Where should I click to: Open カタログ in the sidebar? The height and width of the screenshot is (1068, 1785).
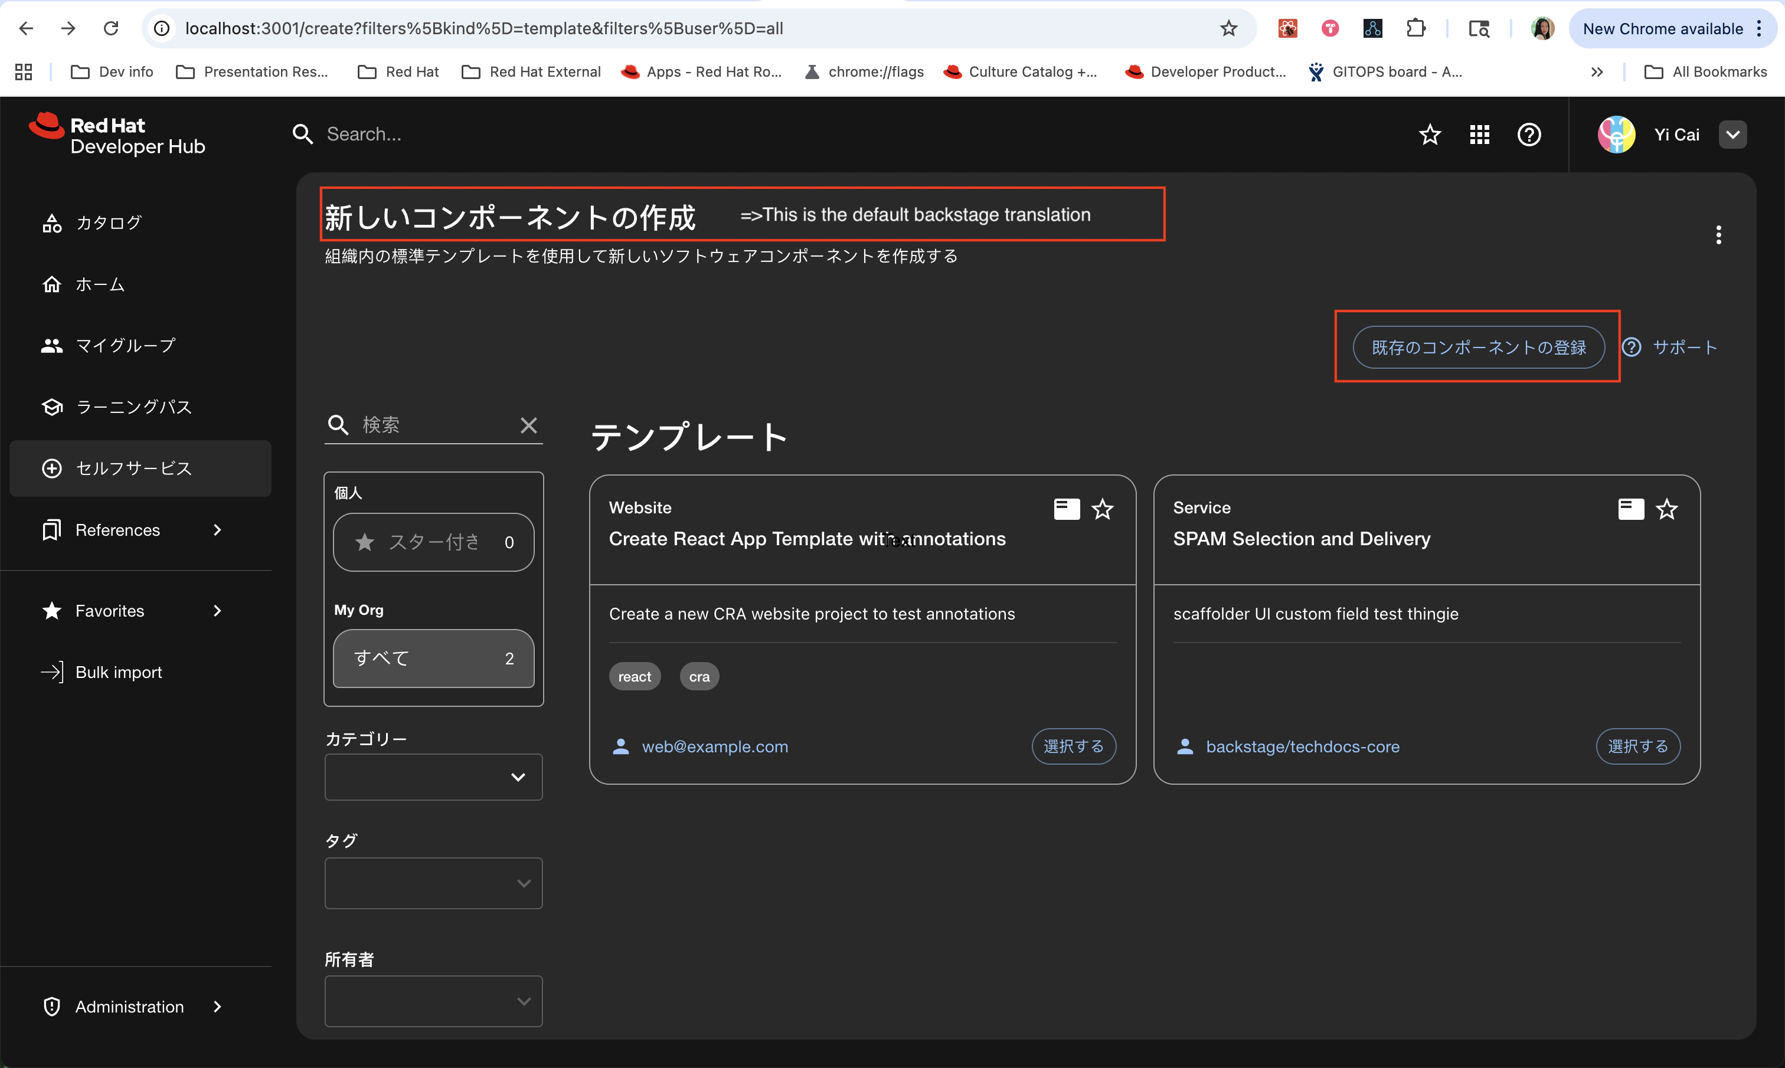tap(108, 223)
